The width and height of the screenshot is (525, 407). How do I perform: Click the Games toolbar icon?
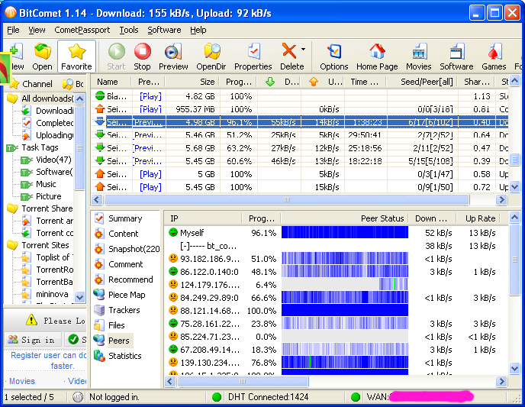[x=494, y=57]
